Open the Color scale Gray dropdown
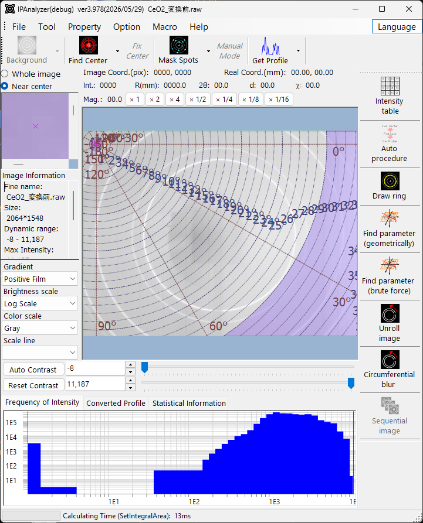 40,328
